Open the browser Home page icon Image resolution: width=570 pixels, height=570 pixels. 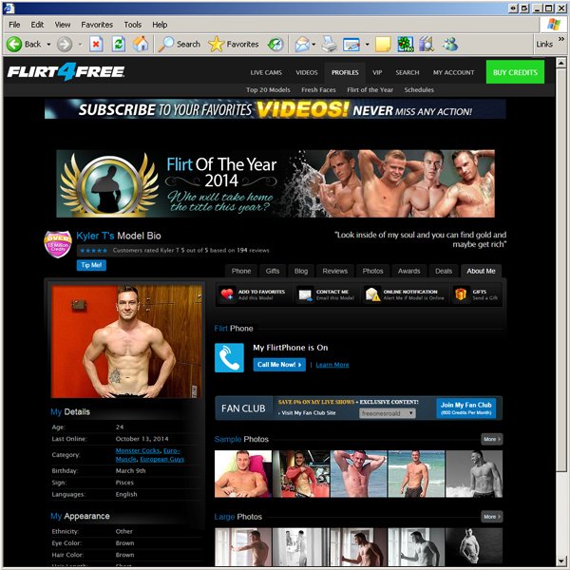coord(141,45)
